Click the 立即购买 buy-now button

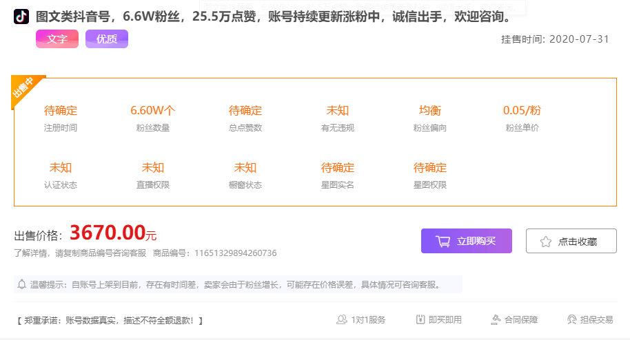tap(467, 241)
